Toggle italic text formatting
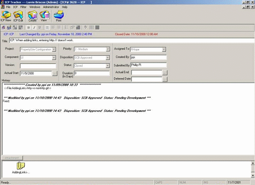This screenshot has height=185, width=255. pyautogui.click(x=34, y=27)
